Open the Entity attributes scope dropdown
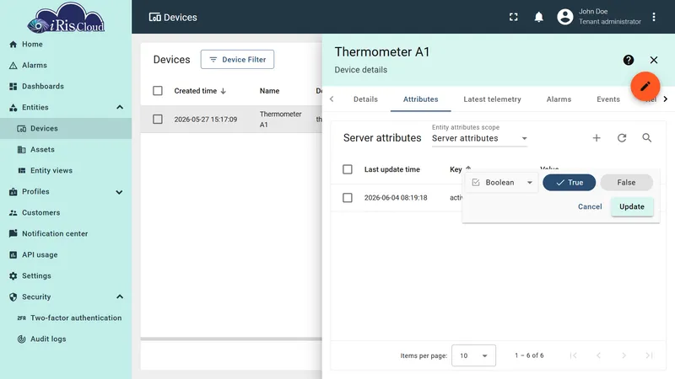 coord(479,138)
